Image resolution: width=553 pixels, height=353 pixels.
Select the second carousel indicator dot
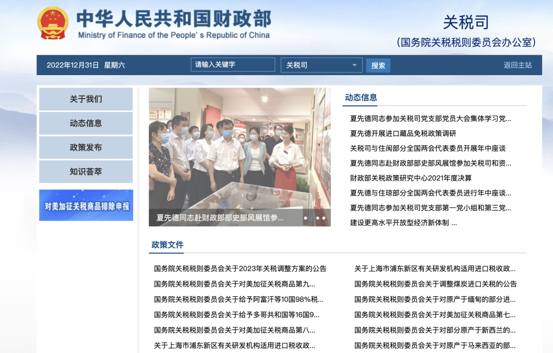312,218
